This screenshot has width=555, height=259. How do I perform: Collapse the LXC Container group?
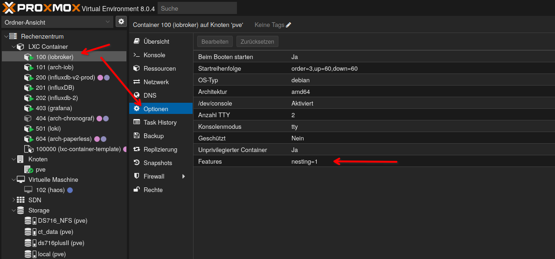click(14, 46)
